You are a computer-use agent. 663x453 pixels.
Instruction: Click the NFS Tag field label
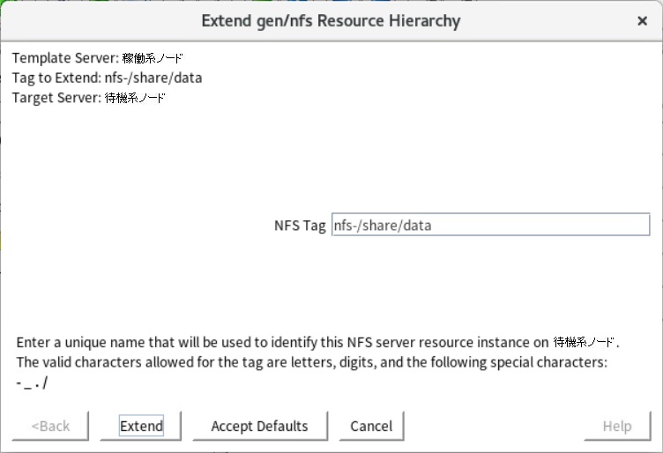pyautogui.click(x=300, y=226)
